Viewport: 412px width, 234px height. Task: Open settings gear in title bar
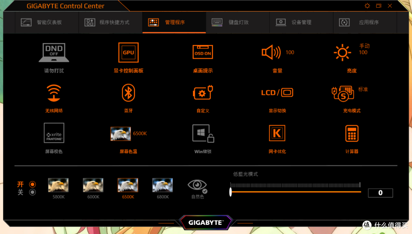click(x=367, y=6)
